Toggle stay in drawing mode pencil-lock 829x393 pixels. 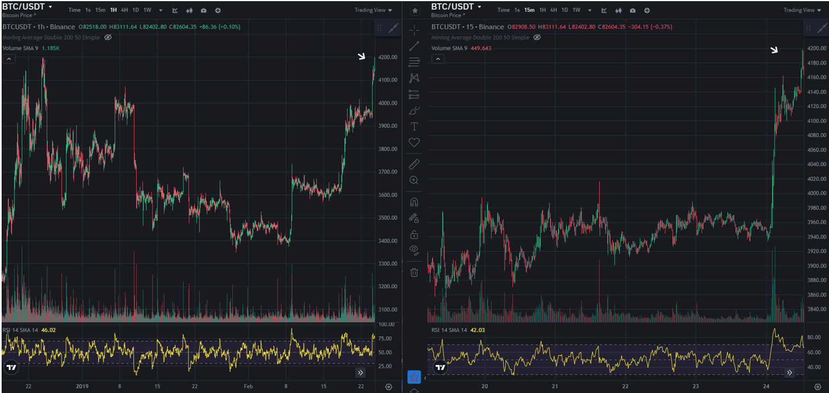414,218
